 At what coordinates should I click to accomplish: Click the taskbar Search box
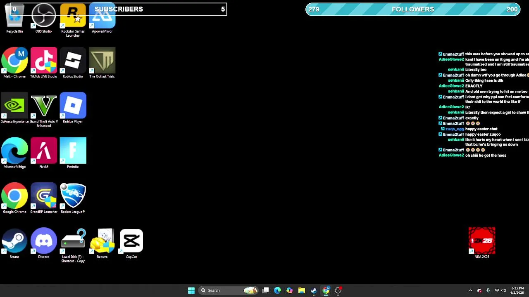[x=229, y=290]
